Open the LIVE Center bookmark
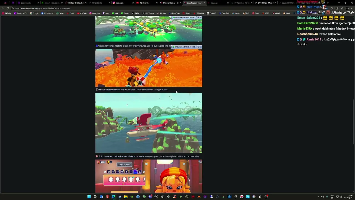The height and width of the screenshot is (200, 355). (x=148, y=13)
